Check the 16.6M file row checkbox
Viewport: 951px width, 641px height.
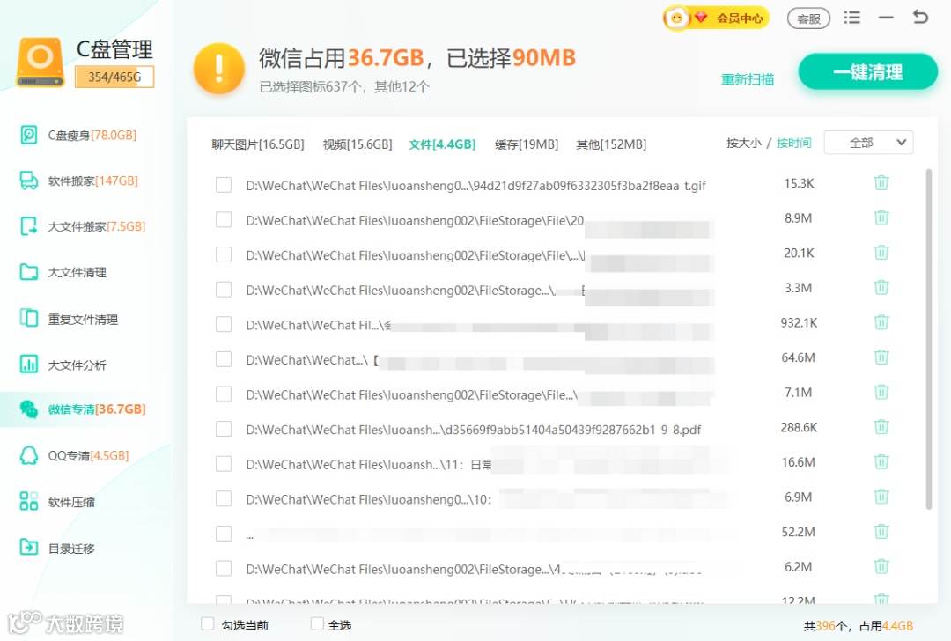[224, 464]
